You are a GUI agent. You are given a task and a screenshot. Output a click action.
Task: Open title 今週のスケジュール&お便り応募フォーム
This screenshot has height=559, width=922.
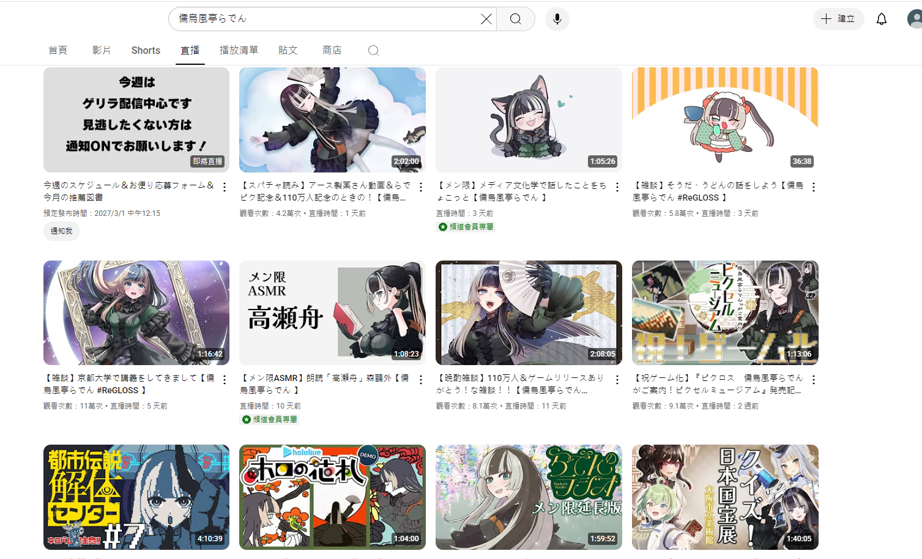point(128,191)
